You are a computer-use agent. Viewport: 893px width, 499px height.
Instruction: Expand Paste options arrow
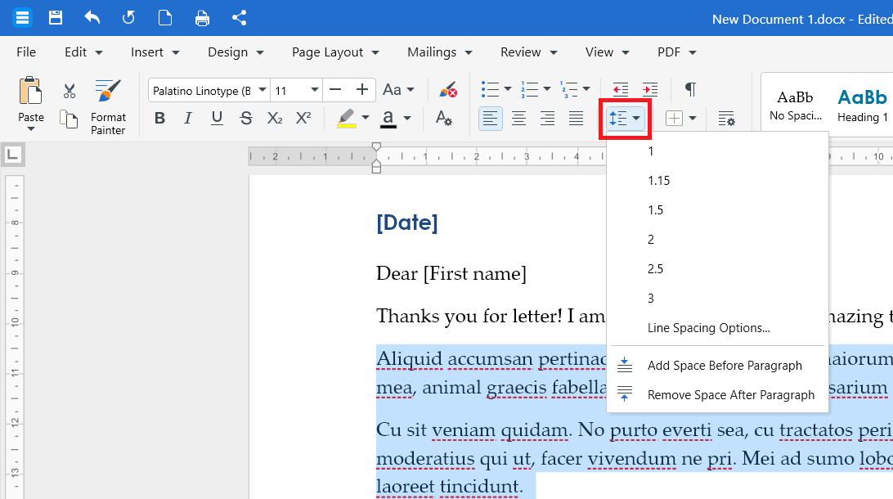coord(31,130)
